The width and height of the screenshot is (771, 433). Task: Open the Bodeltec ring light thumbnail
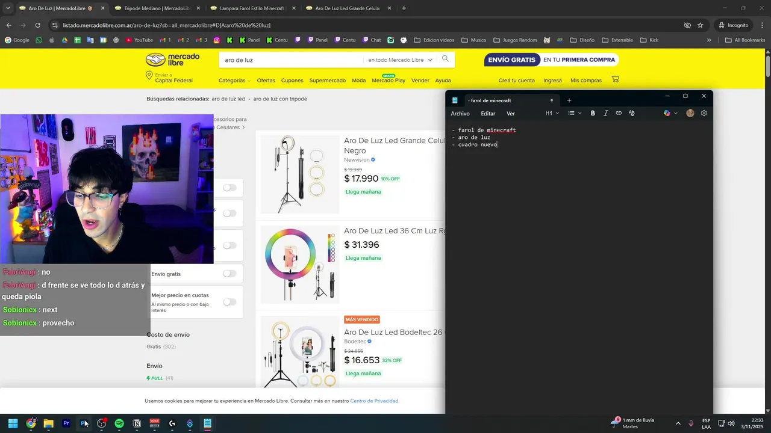tap(300, 352)
